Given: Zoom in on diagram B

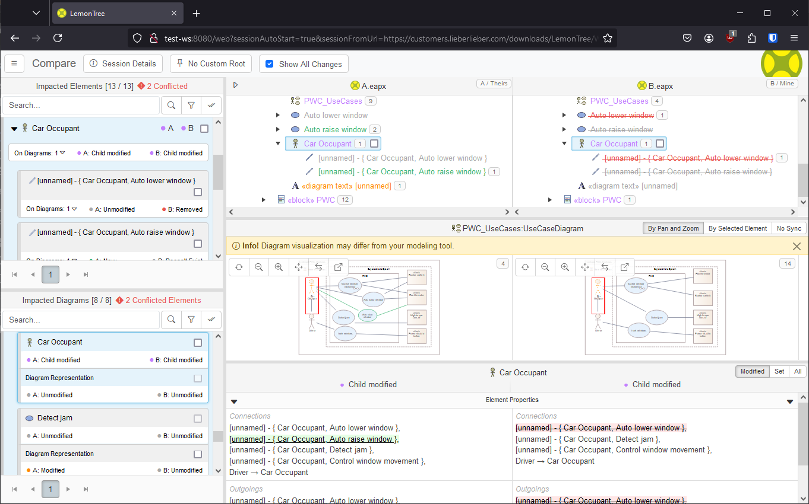Looking at the screenshot, I should (x=565, y=267).
